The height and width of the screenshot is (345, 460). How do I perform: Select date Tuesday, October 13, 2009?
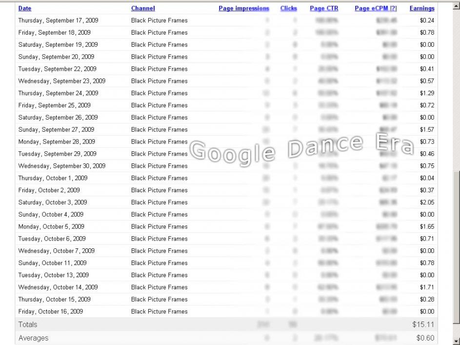[x=53, y=275]
